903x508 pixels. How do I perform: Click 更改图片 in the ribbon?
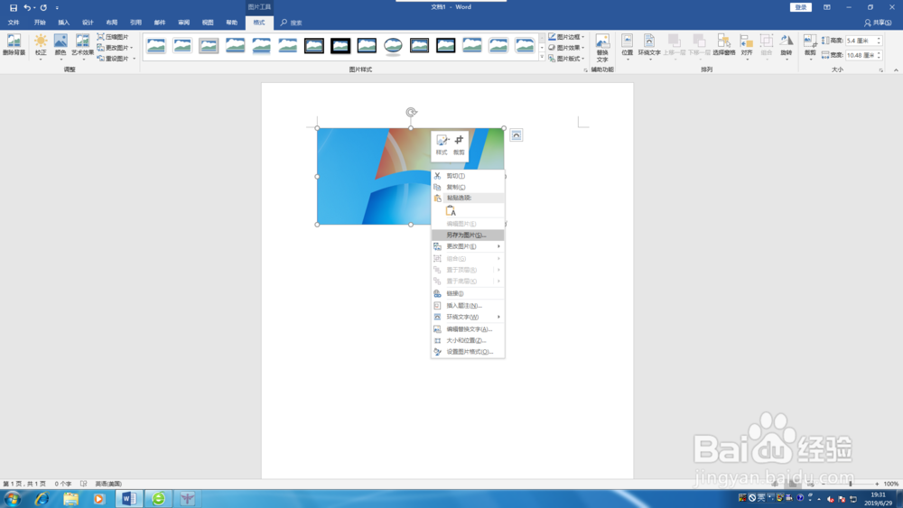(x=116, y=48)
